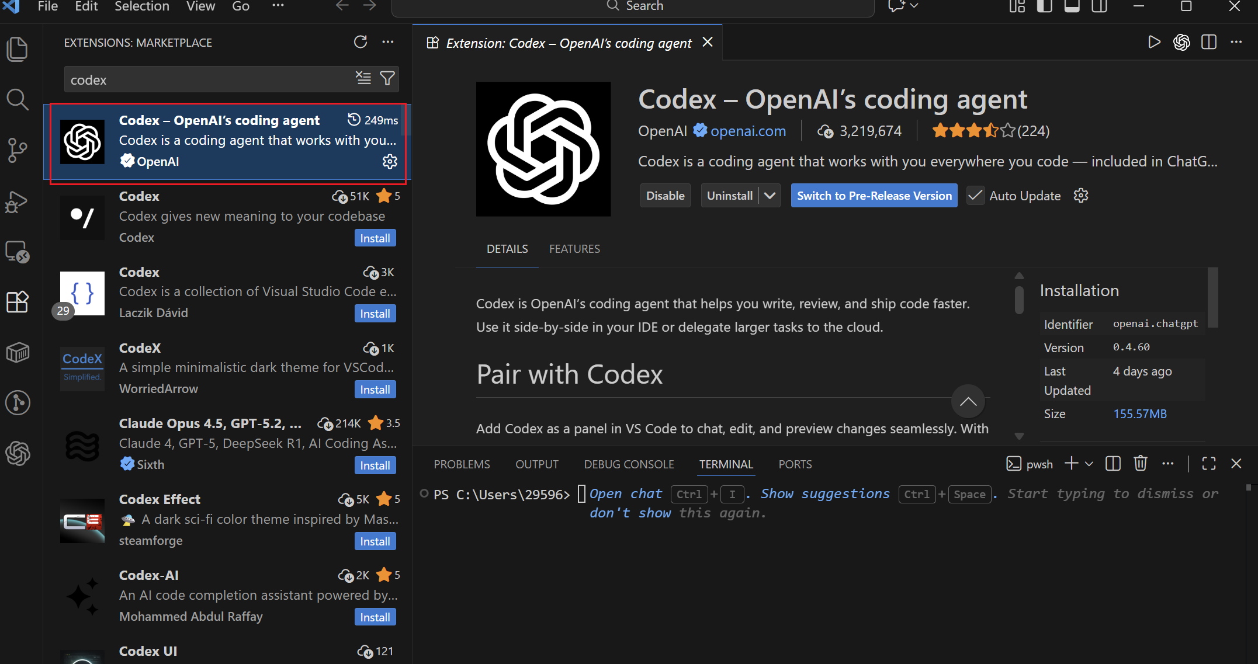The image size is (1258, 664).
Task: Open the extension search filter icon
Action: 387,78
